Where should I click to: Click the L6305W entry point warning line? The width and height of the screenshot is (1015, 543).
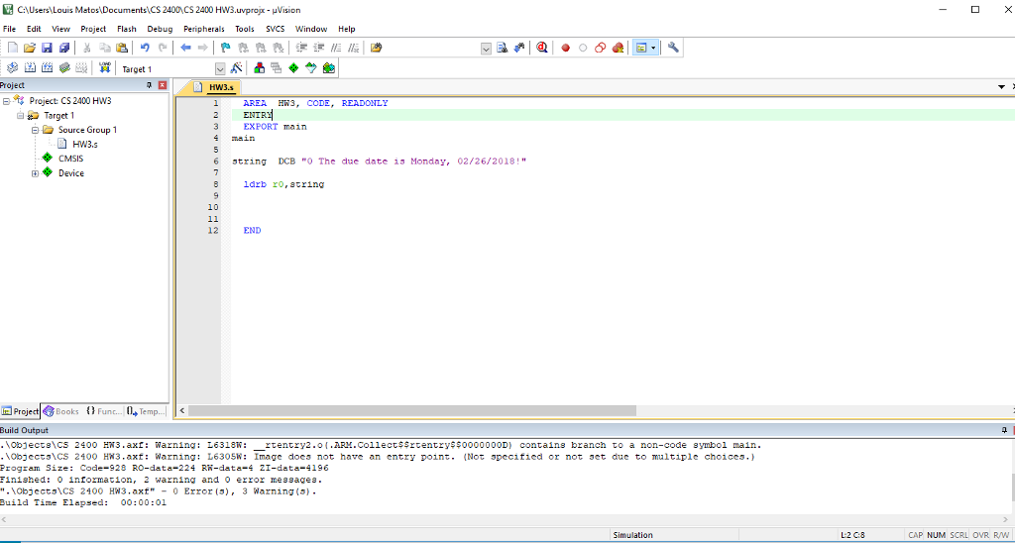click(x=378, y=457)
